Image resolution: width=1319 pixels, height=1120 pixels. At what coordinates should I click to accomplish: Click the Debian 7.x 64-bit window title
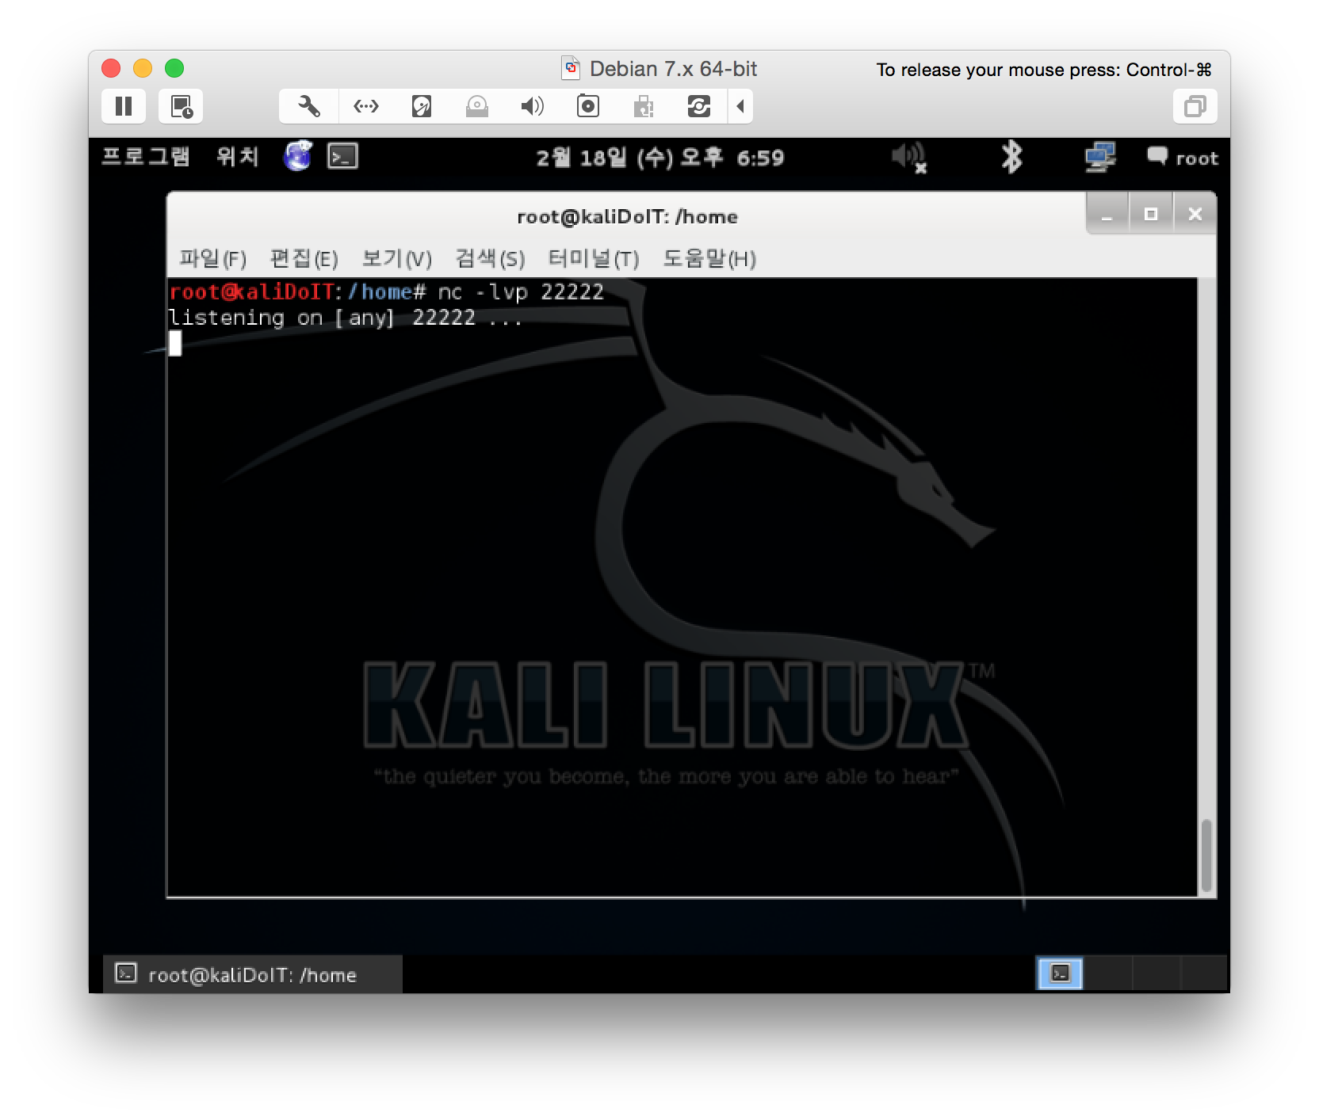click(x=673, y=69)
